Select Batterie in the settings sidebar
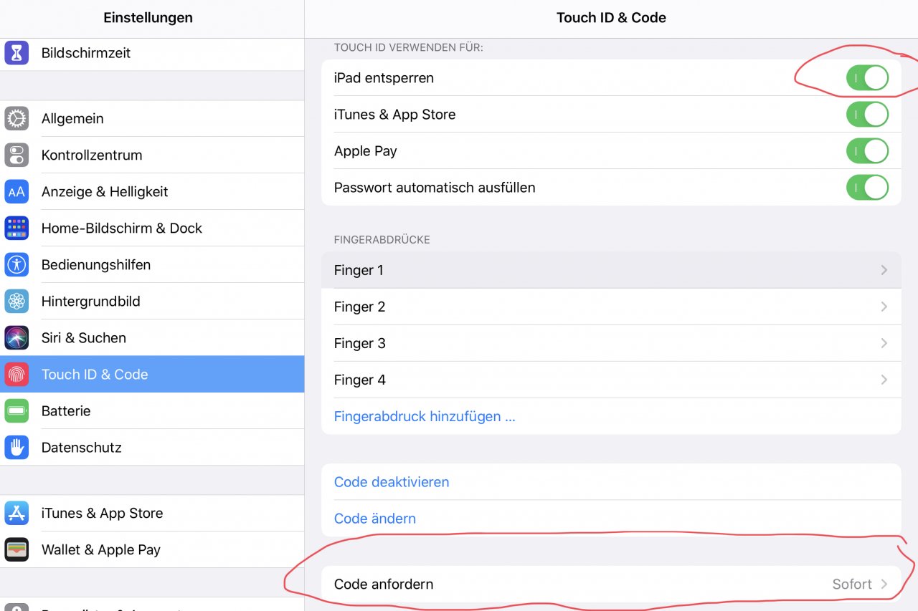Viewport: 918px width, 611px height. pyautogui.click(x=66, y=410)
